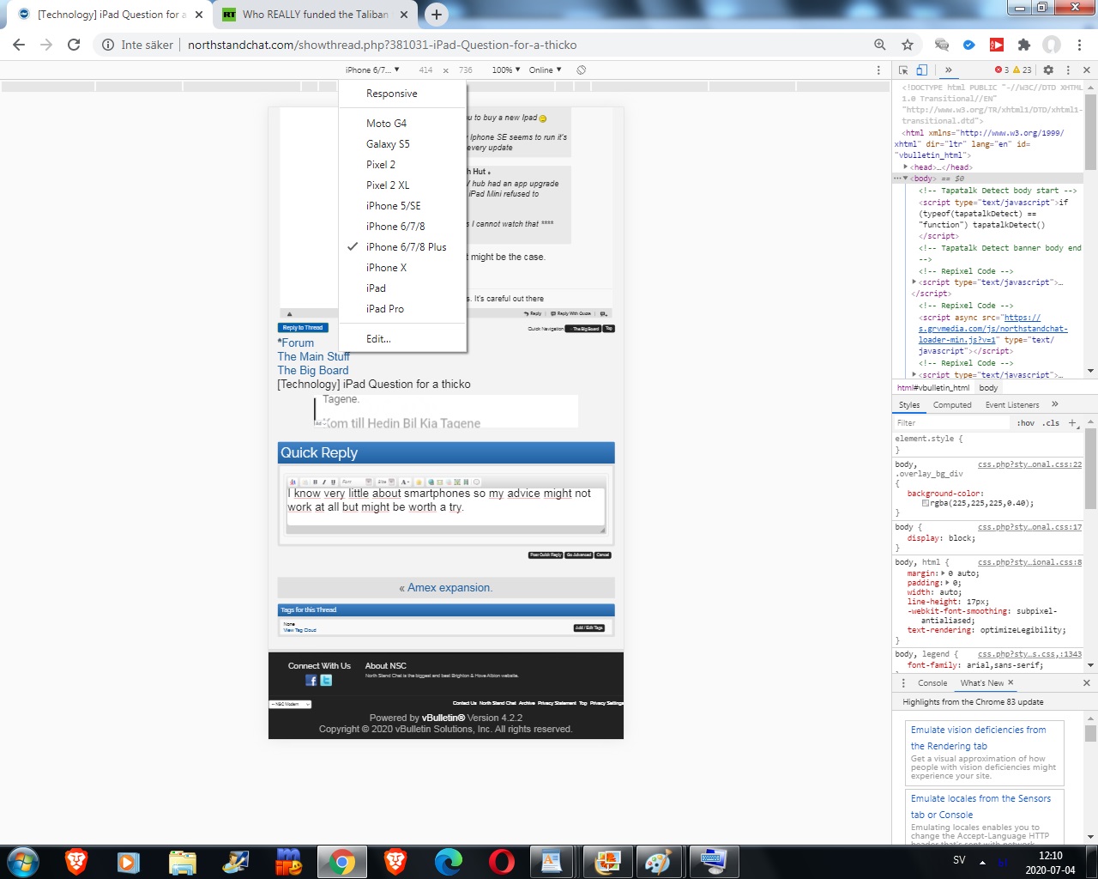Collapse the body element node
The height and width of the screenshot is (879, 1098).
coord(906,179)
